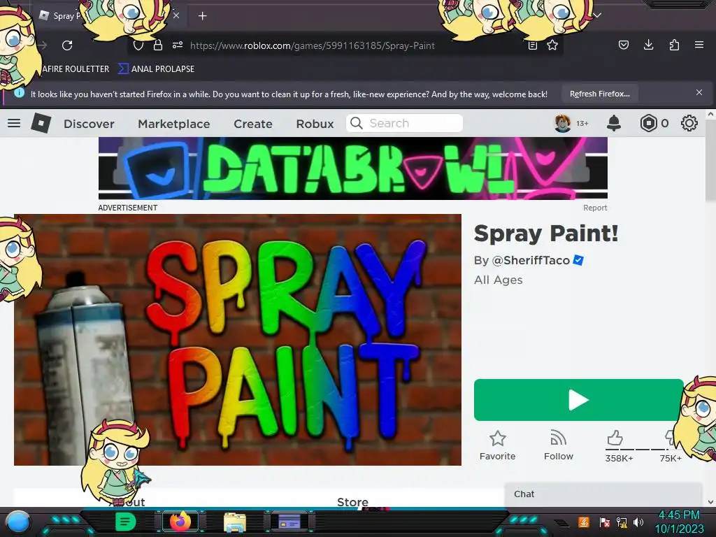
Task: Dismiss the Firefox refresh notification bar
Action: pos(699,93)
